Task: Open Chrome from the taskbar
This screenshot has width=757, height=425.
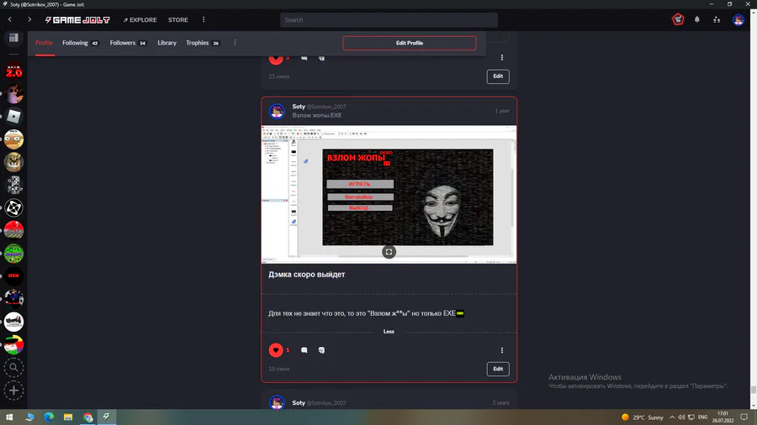Action: coord(87,417)
